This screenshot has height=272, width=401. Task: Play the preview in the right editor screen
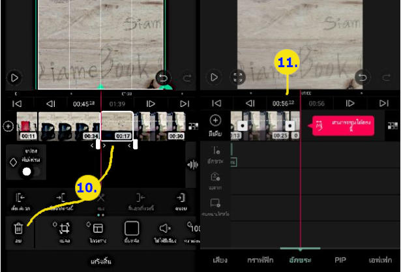click(214, 77)
